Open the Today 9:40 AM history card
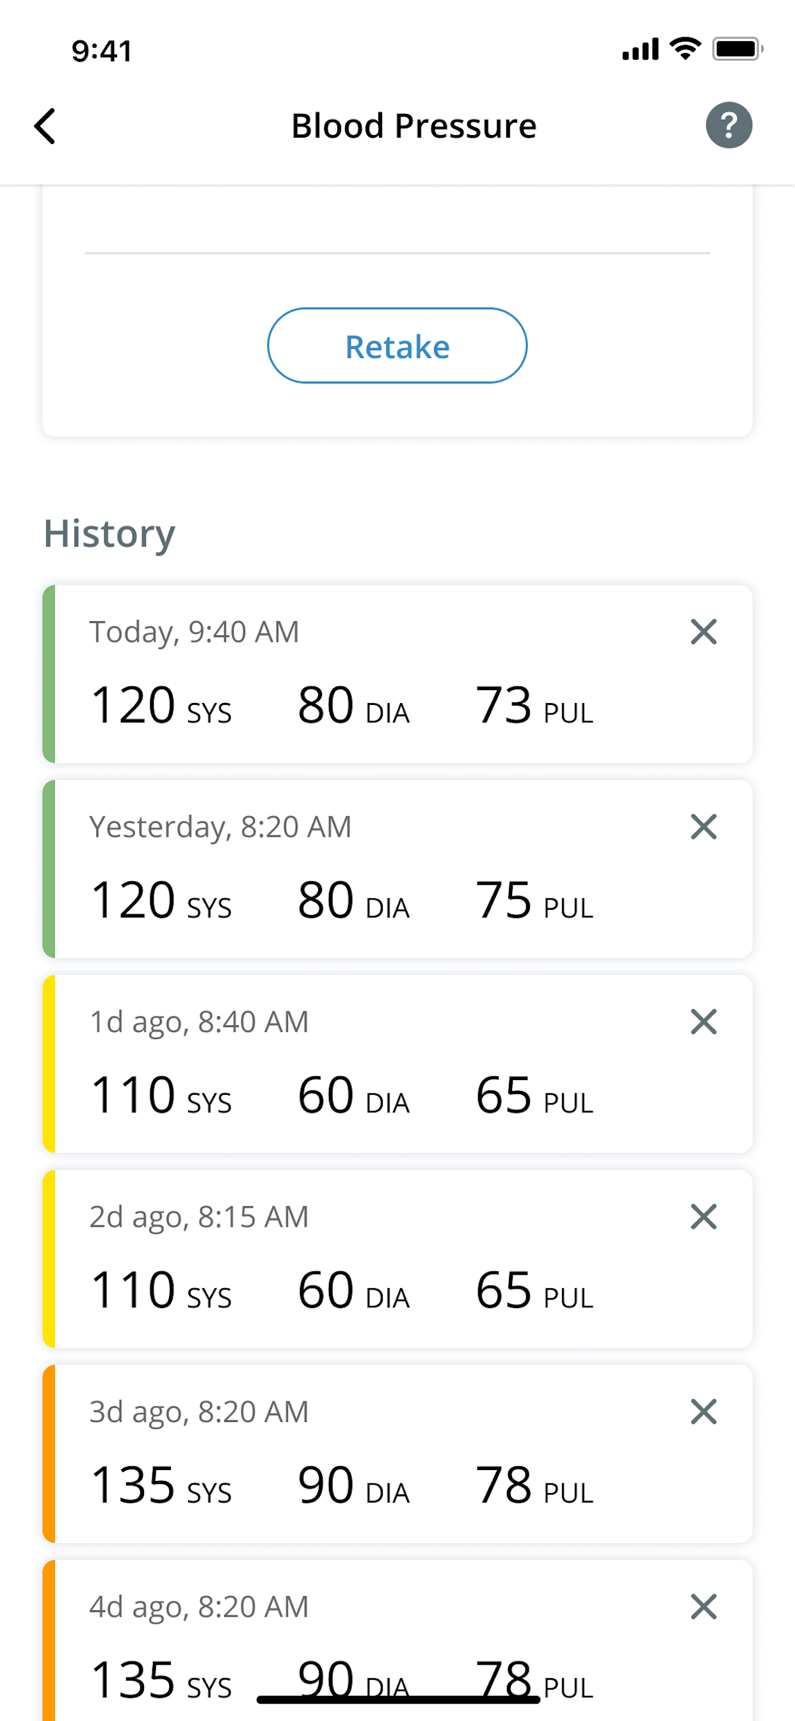This screenshot has width=795, height=1721. [397, 674]
